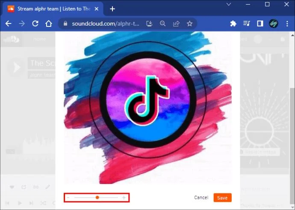Viewport: 295px width, 210px height.
Task: Toggle the browser side panel
Action: click(x=260, y=23)
